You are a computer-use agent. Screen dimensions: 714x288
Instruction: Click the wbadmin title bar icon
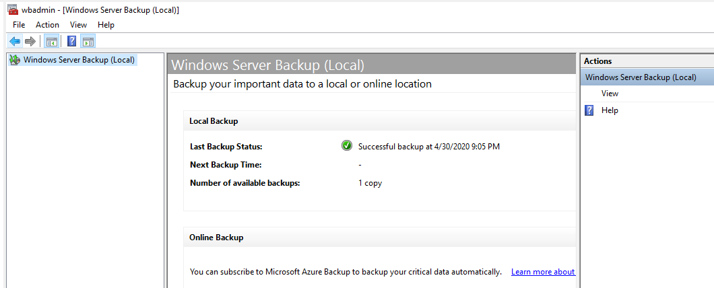click(x=13, y=9)
